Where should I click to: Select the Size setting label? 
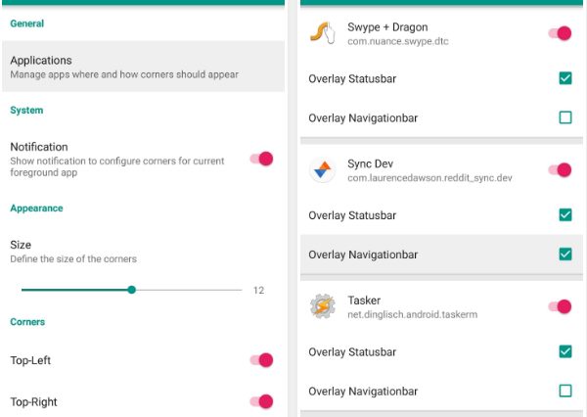(21, 245)
